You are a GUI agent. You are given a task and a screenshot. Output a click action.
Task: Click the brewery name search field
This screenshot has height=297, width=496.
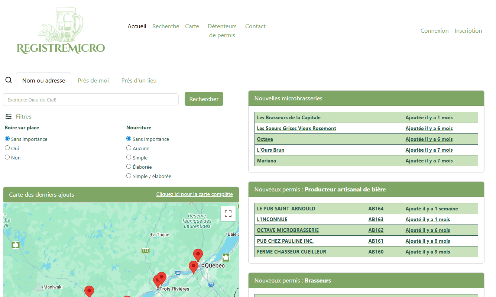91,100
